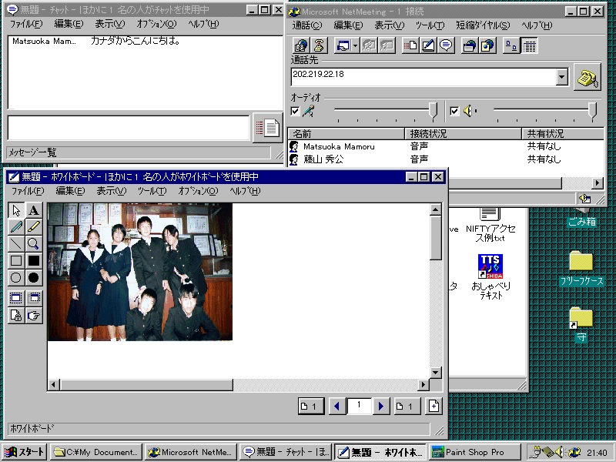Select the whiteboard text tool A
This screenshot has height=462, width=616.
tap(34, 210)
